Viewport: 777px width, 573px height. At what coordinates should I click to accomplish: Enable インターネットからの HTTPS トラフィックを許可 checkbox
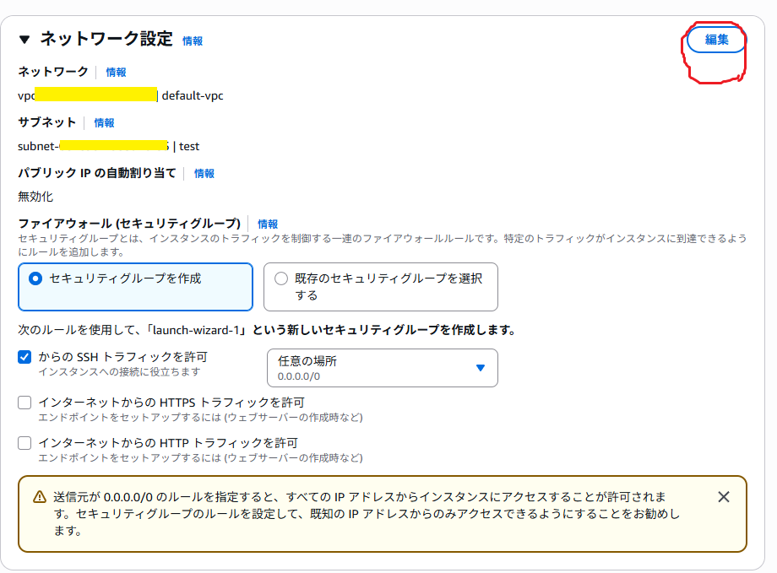[24, 403]
